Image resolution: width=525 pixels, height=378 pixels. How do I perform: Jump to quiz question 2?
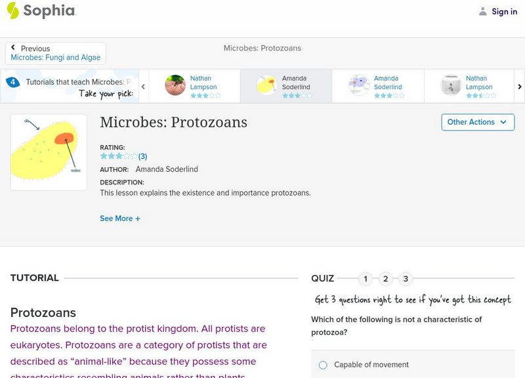pyautogui.click(x=386, y=279)
